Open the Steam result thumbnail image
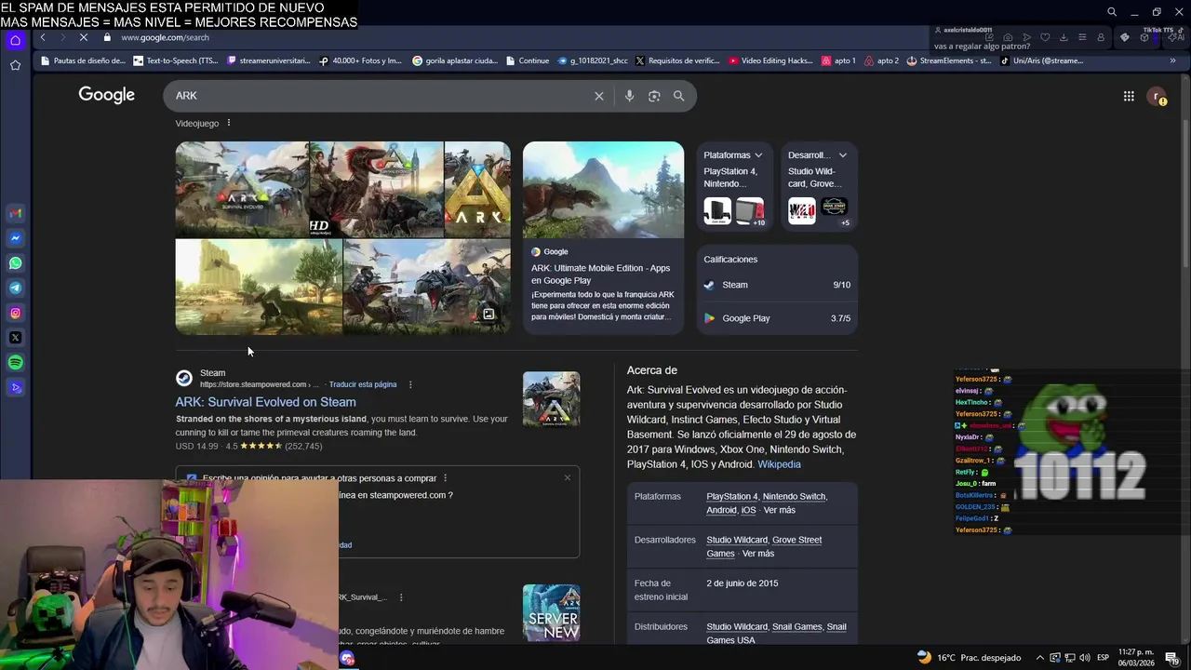The image size is (1191, 670). tap(551, 399)
